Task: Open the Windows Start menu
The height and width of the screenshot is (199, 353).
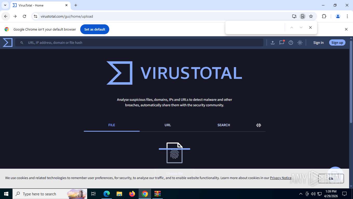Action: (6, 194)
